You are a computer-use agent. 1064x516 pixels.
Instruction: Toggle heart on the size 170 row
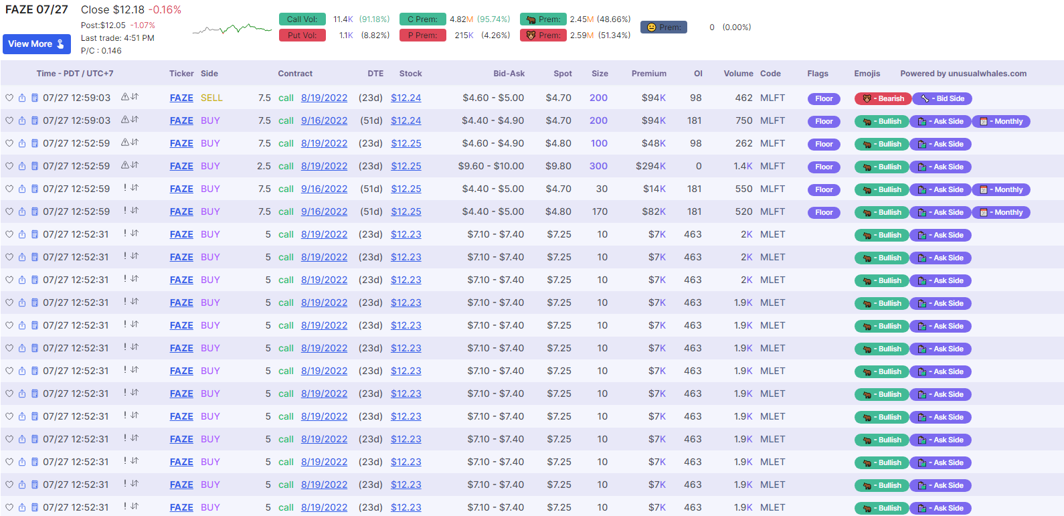point(9,211)
